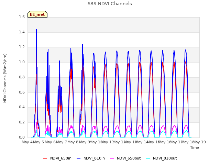
Task: Click the EE_met annotation label
Action: pyautogui.click(x=37, y=14)
